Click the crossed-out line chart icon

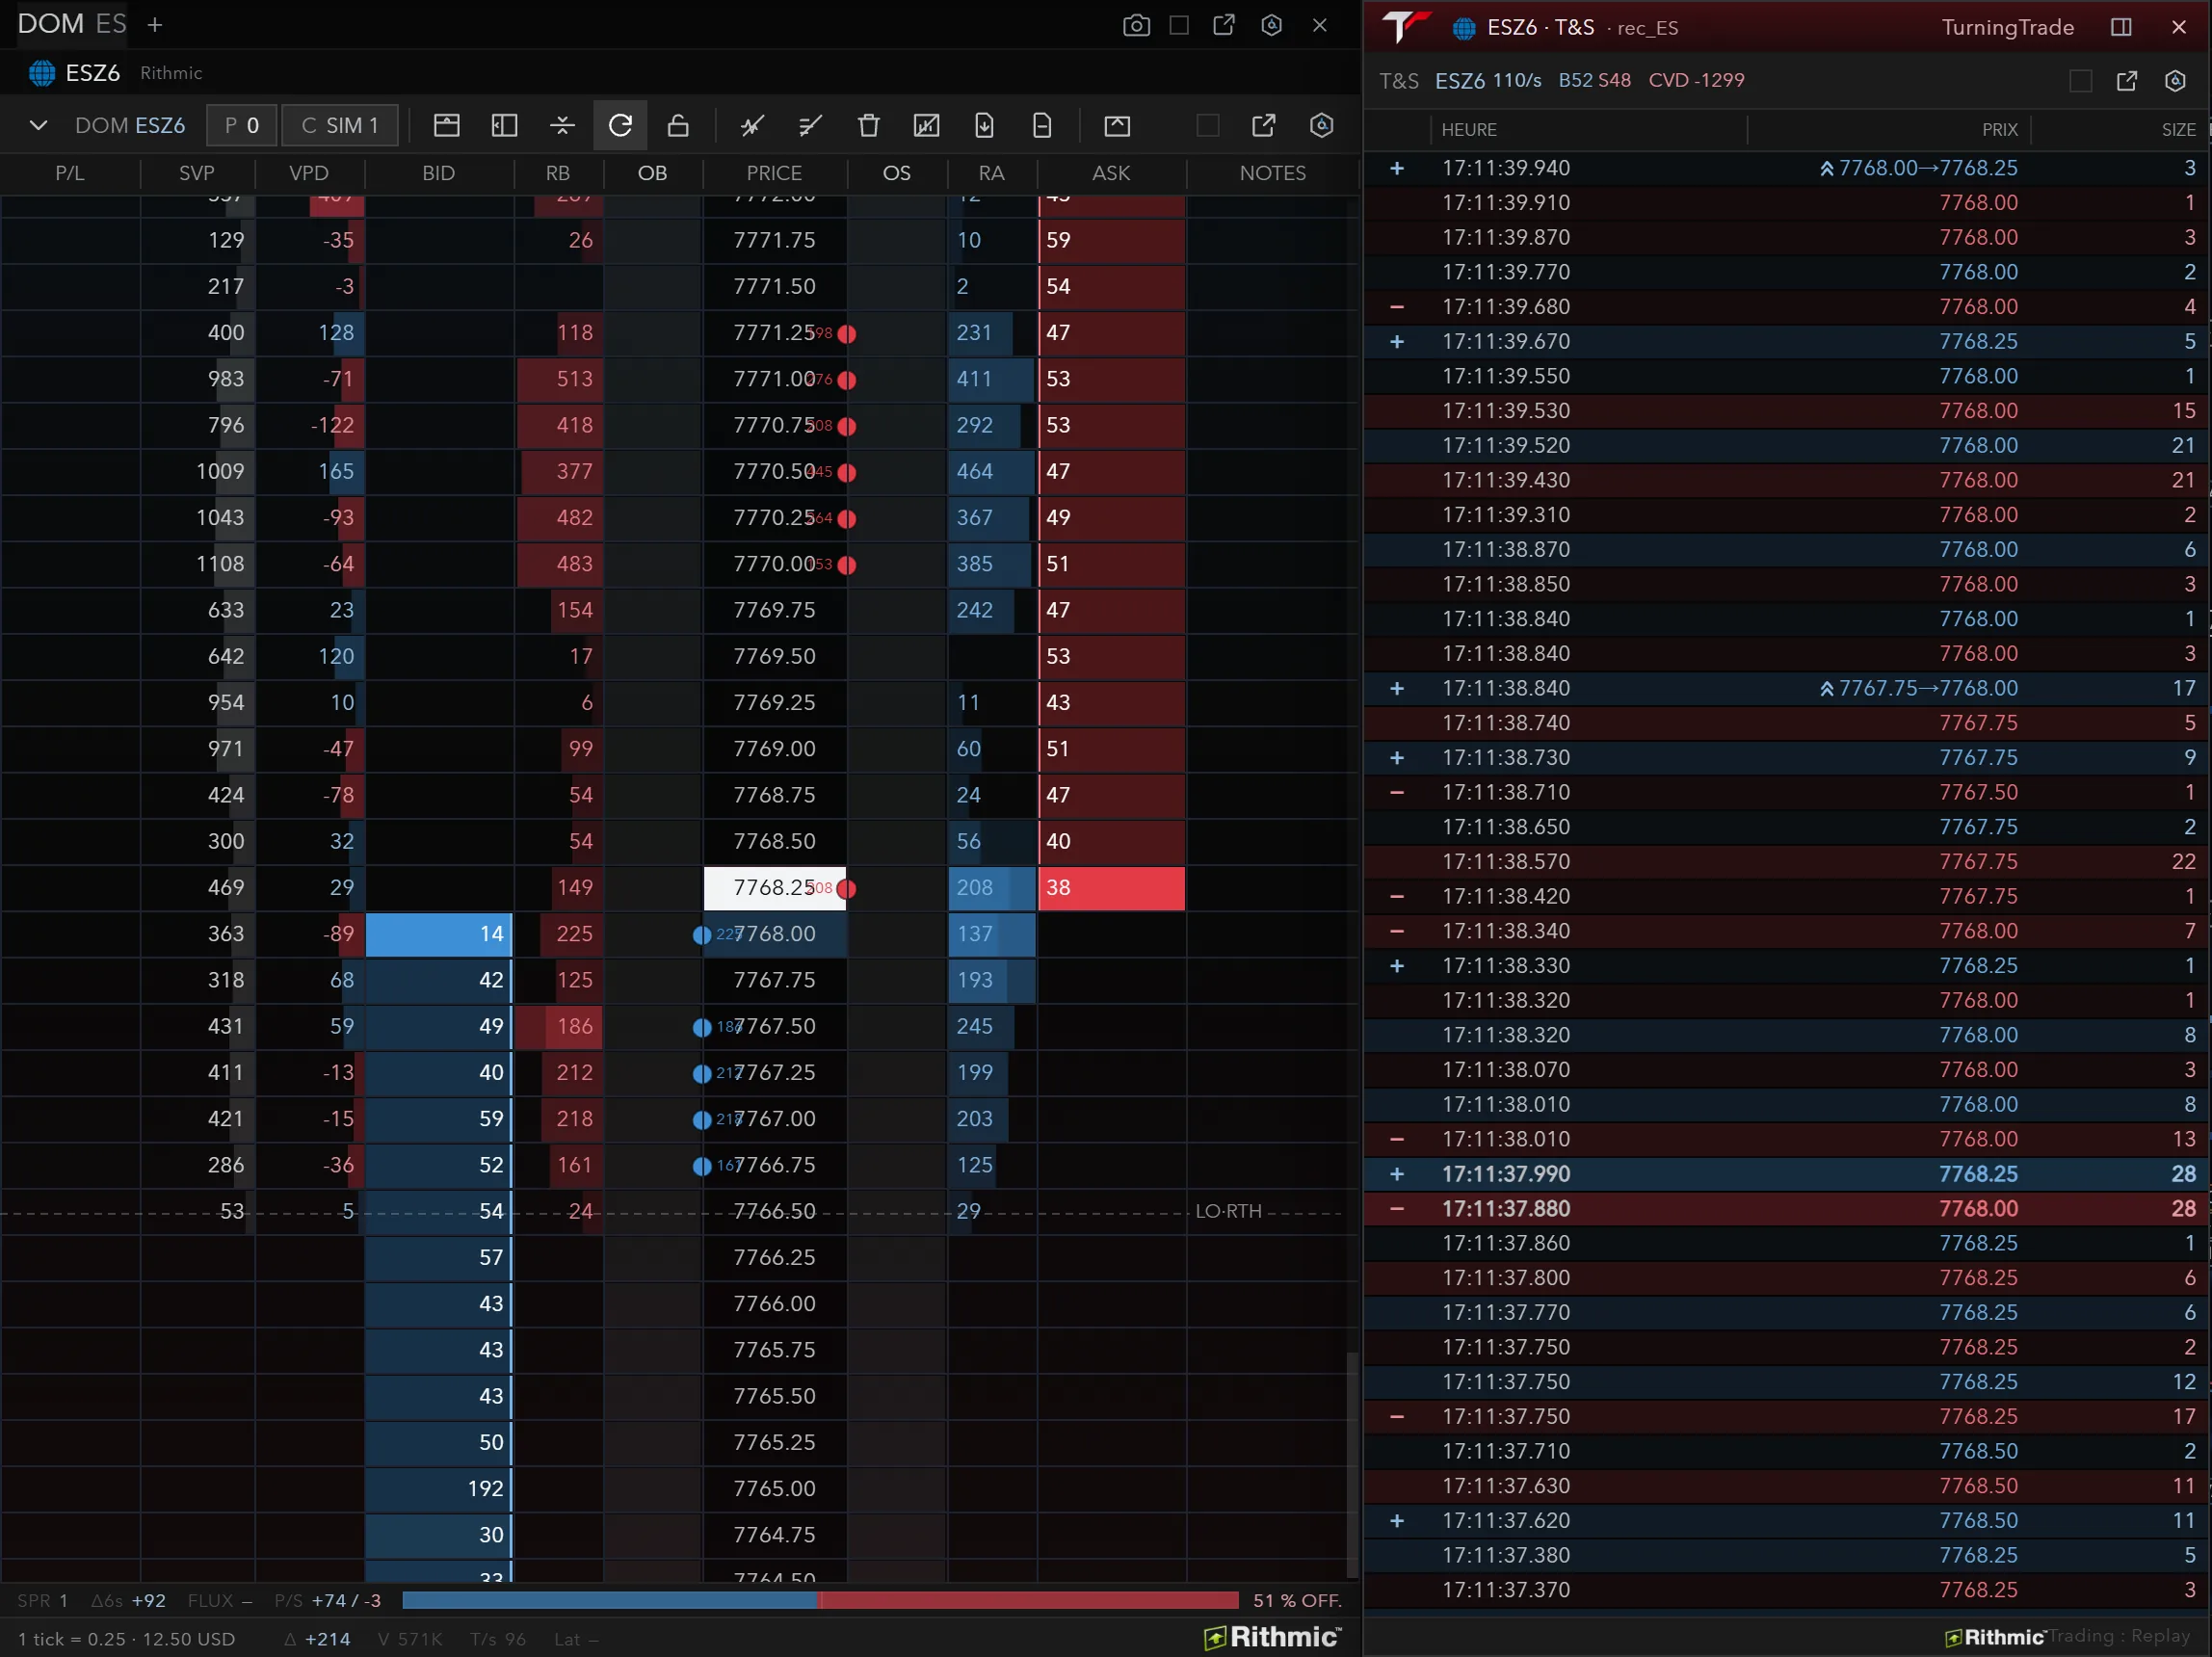pyautogui.click(x=752, y=125)
